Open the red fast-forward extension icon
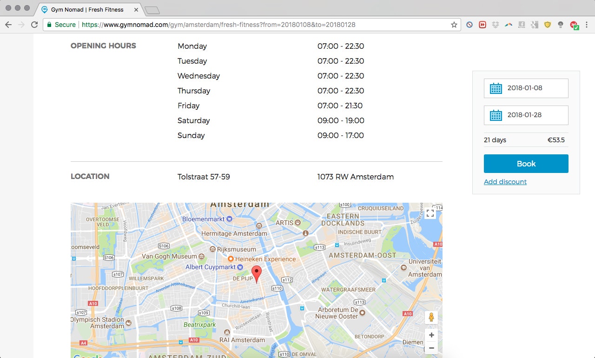The height and width of the screenshot is (358, 595). click(x=483, y=25)
